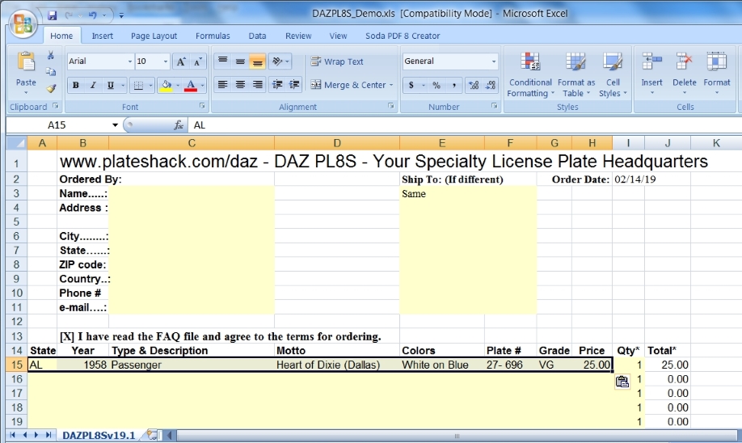Open the underline style dropdown arrow
Image resolution: width=742 pixels, height=443 pixels.
(x=123, y=85)
